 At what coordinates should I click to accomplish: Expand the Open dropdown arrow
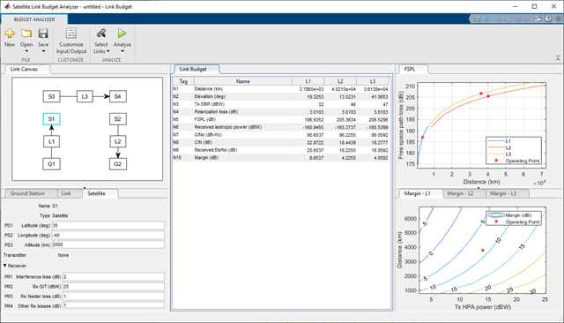pyautogui.click(x=26, y=51)
